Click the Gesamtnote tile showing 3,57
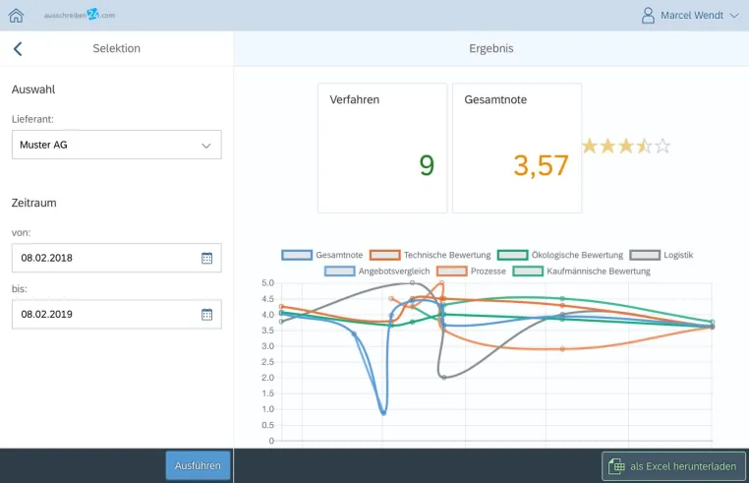Viewport: 749px width, 483px height. 517,149
